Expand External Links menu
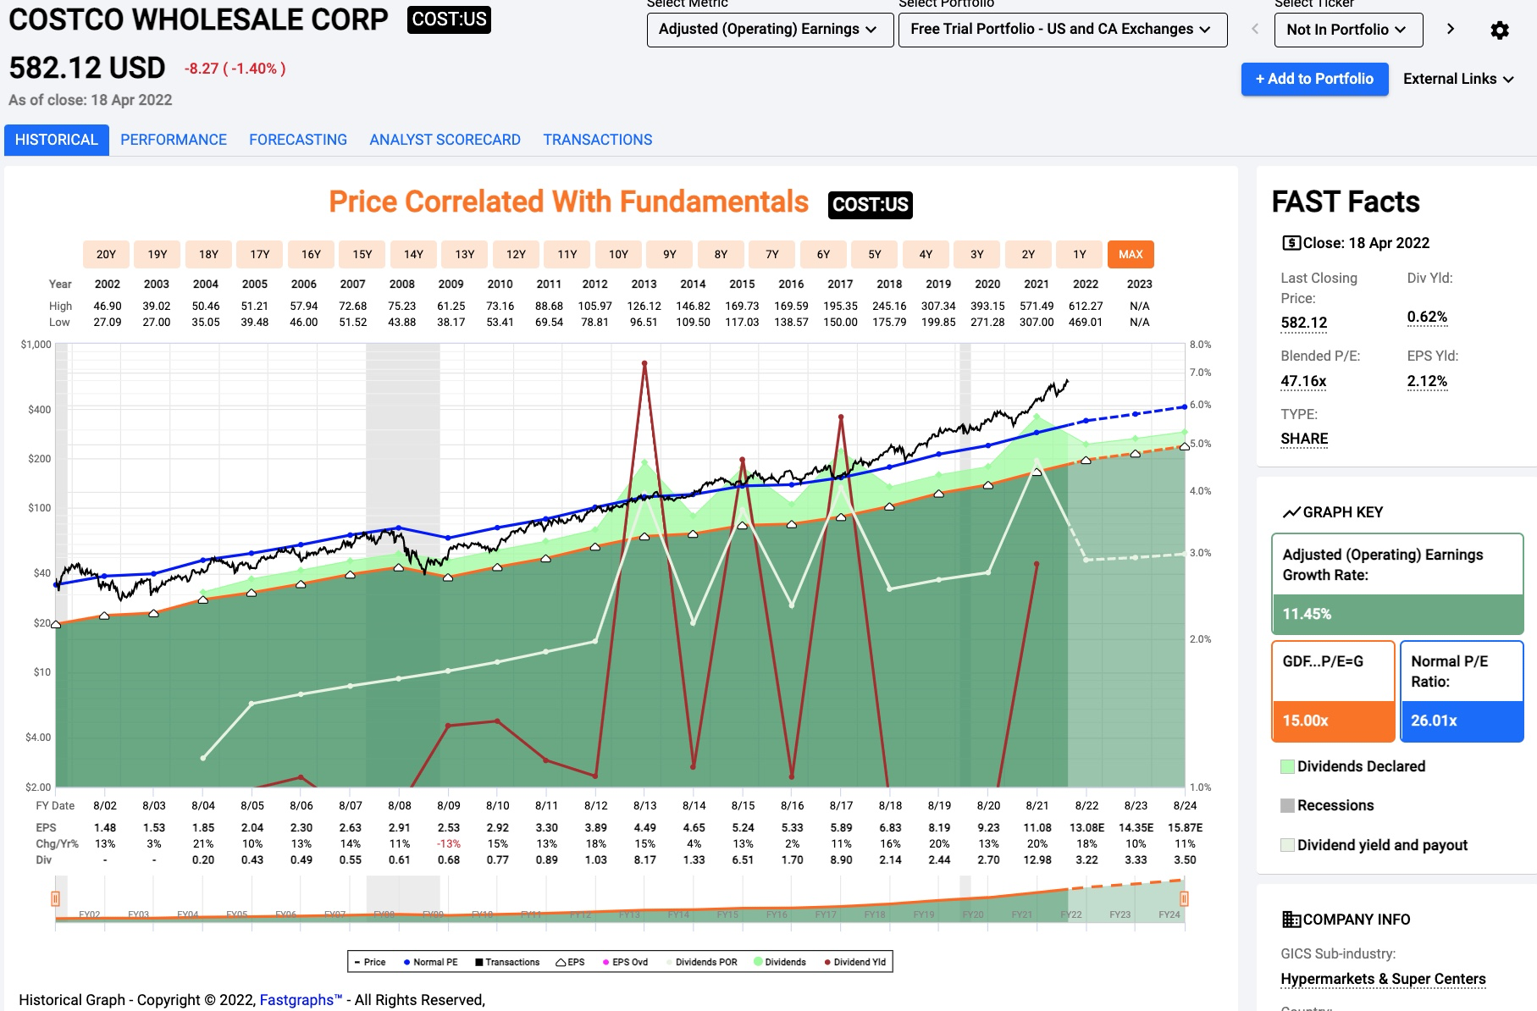Viewport: 1537px width, 1011px height. click(x=1458, y=79)
